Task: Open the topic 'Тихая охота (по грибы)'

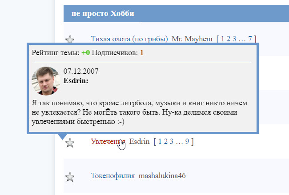Action: [x=129, y=39]
